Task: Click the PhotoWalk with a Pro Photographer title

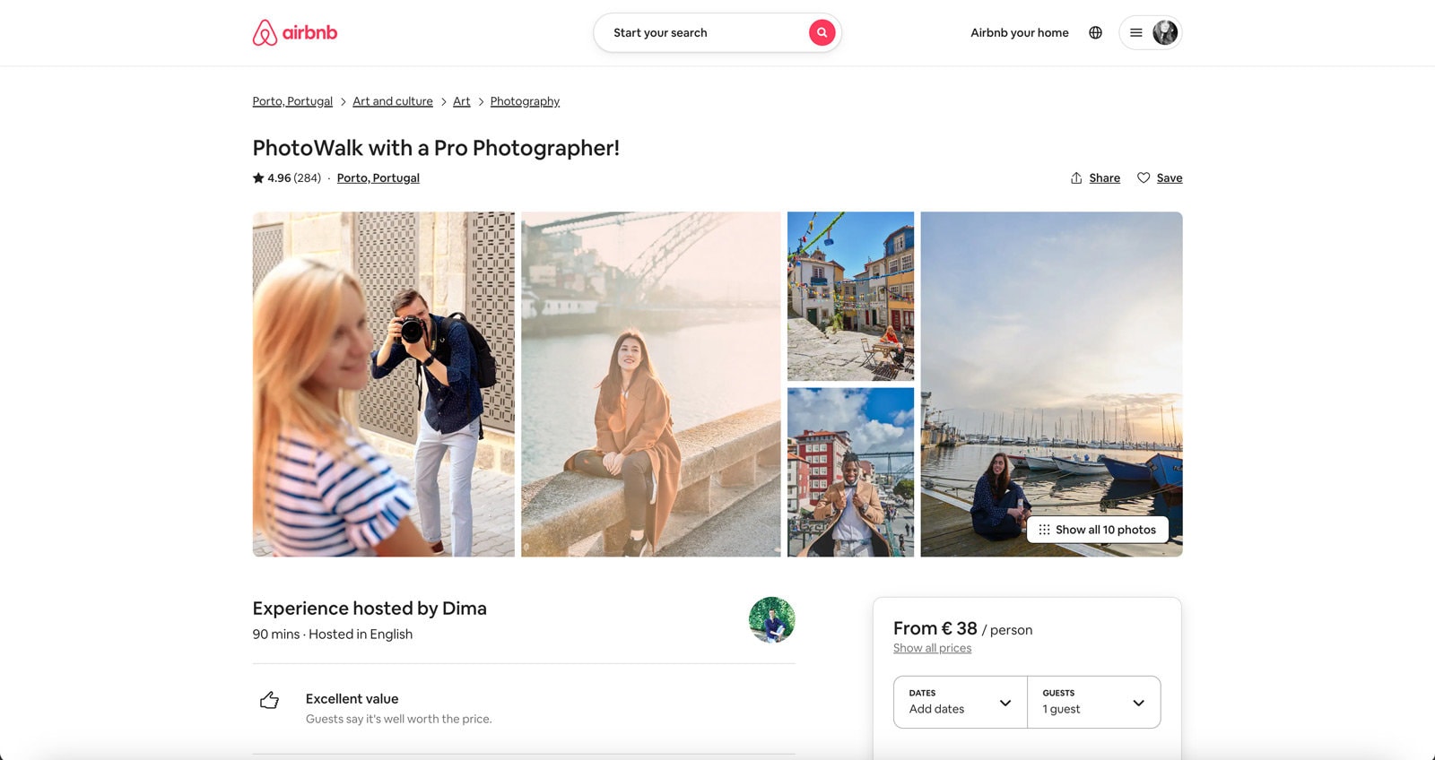Action: (x=436, y=148)
